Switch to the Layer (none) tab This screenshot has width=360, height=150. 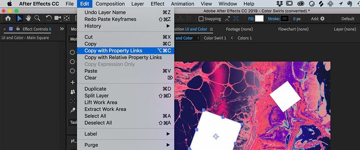pyautogui.click(x=345, y=29)
